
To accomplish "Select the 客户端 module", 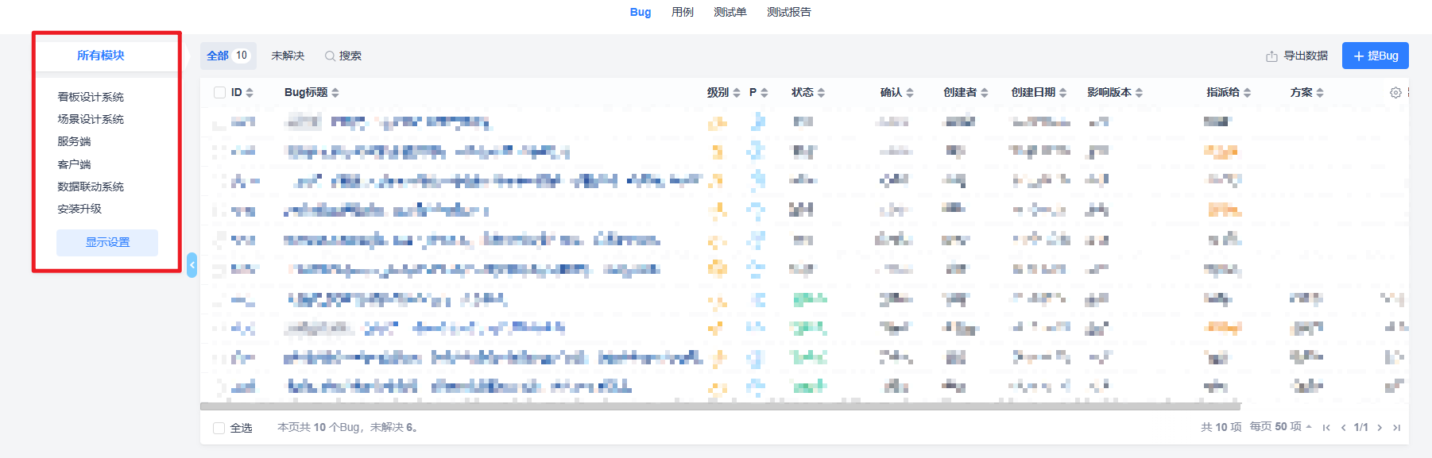I will click(74, 164).
